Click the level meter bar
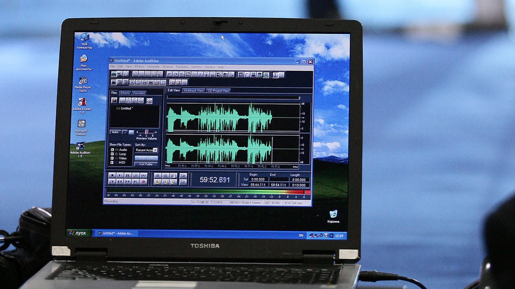515x289 pixels. [208, 192]
